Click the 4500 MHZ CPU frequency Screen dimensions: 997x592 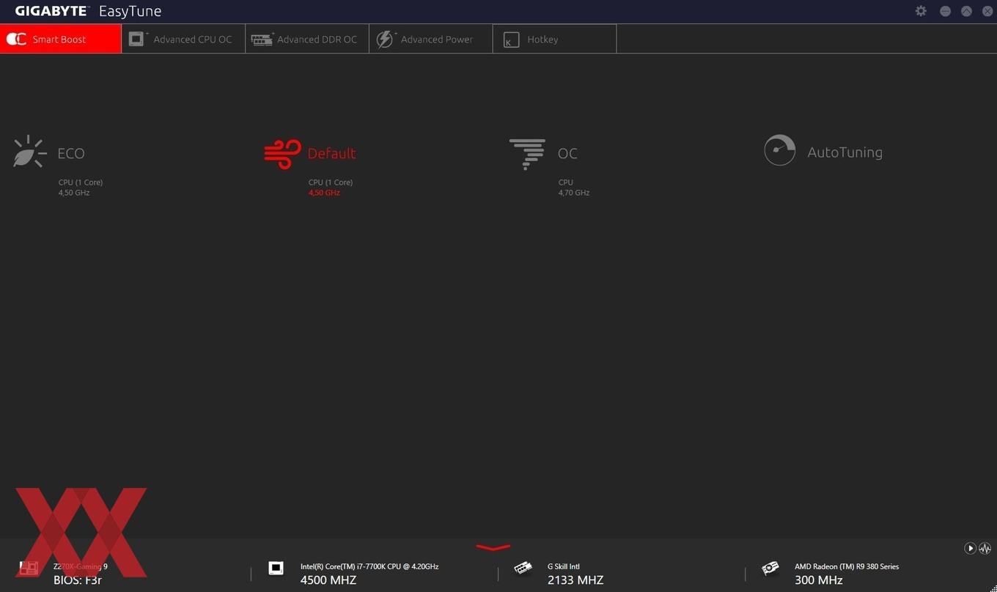[328, 580]
